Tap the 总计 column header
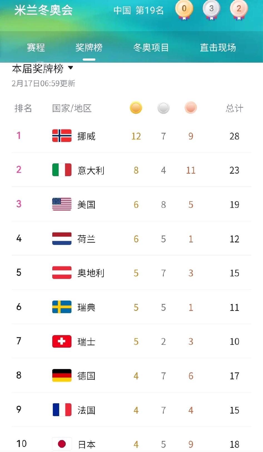This screenshot has width=263, height=452. click(234, 108)
